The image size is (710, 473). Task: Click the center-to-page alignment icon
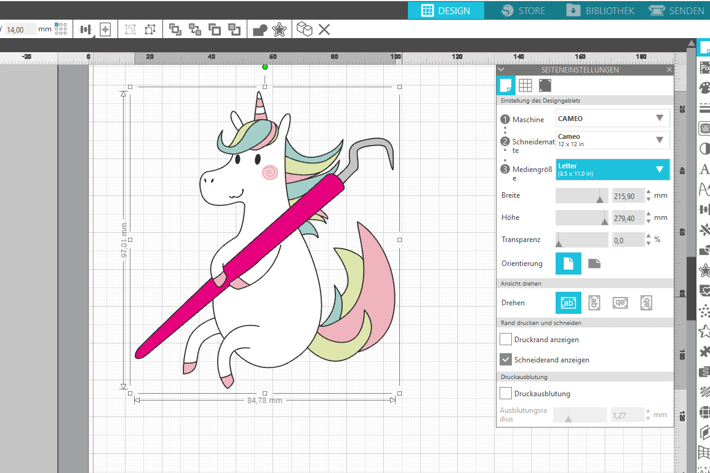105,29
